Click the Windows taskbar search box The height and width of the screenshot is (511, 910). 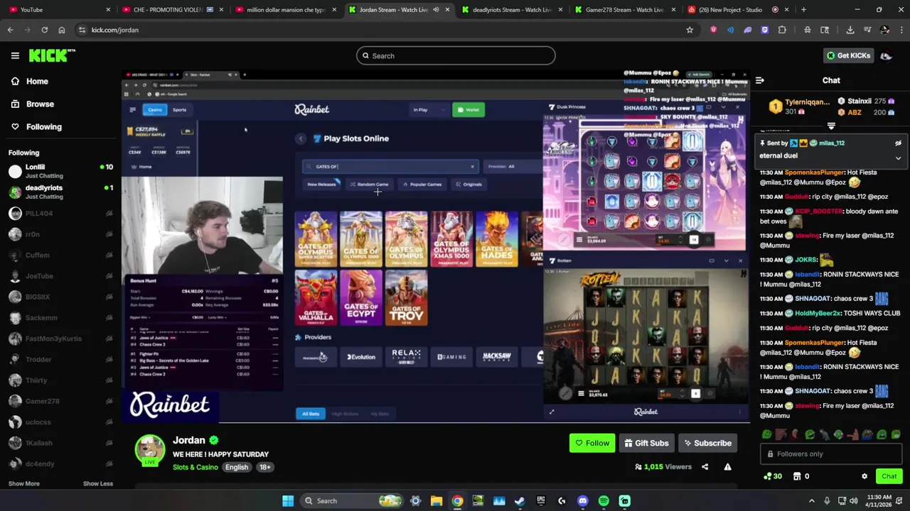tap(351, 501)
